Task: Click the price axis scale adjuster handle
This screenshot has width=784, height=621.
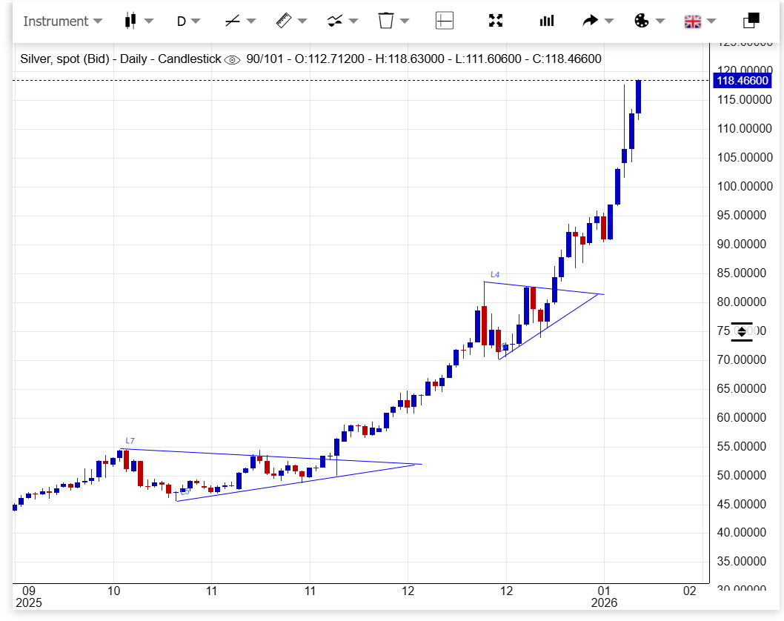Action: click(741, 332)
